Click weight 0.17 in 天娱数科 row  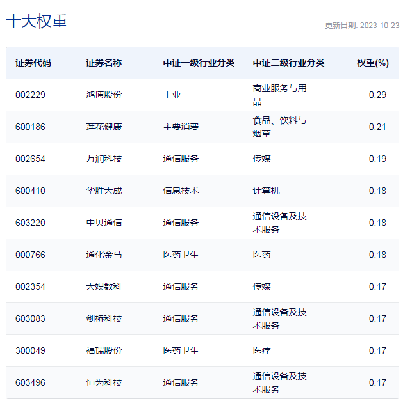[377, 286]
